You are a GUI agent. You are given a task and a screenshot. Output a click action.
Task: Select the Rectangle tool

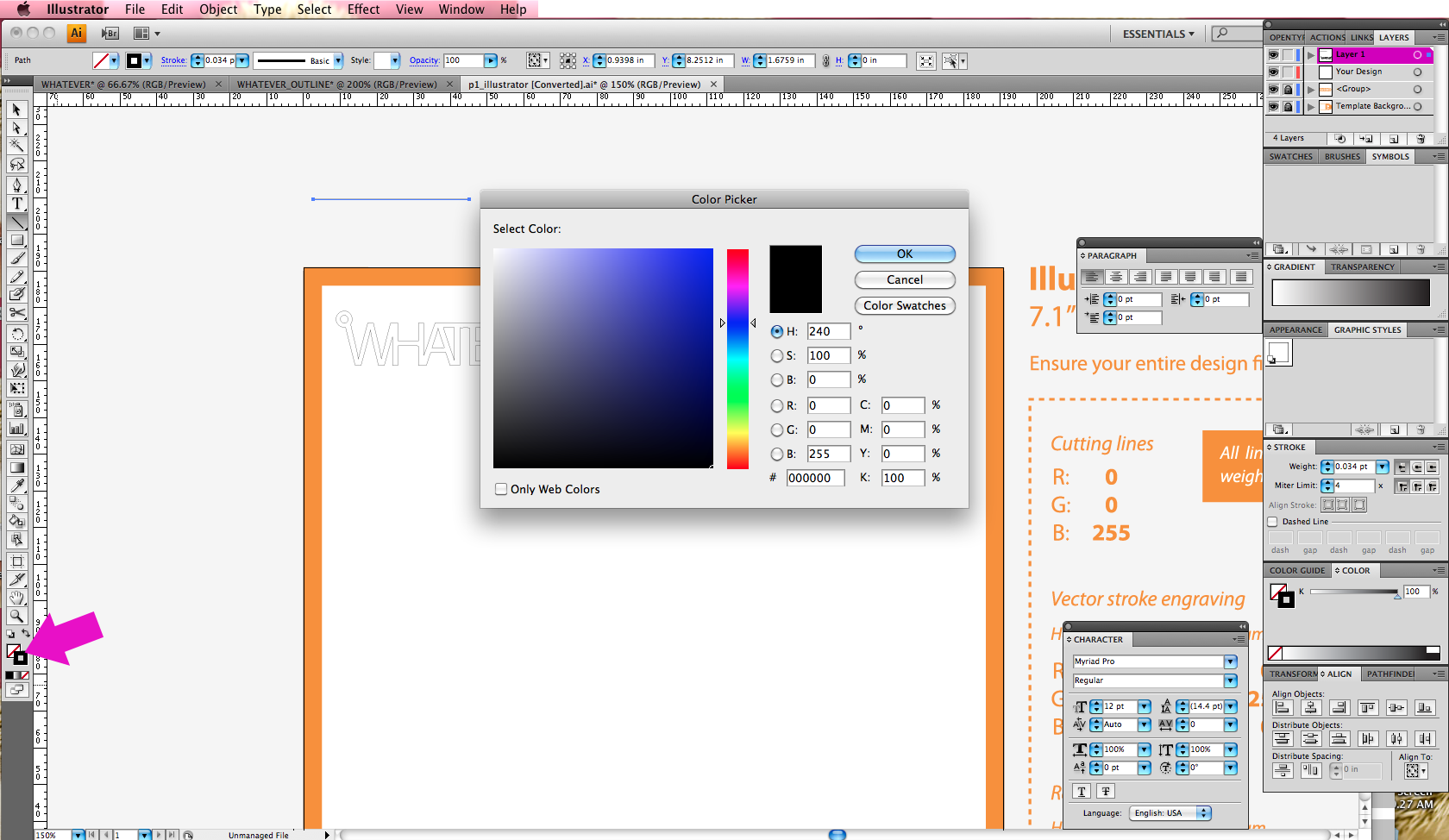click(16, 240)
